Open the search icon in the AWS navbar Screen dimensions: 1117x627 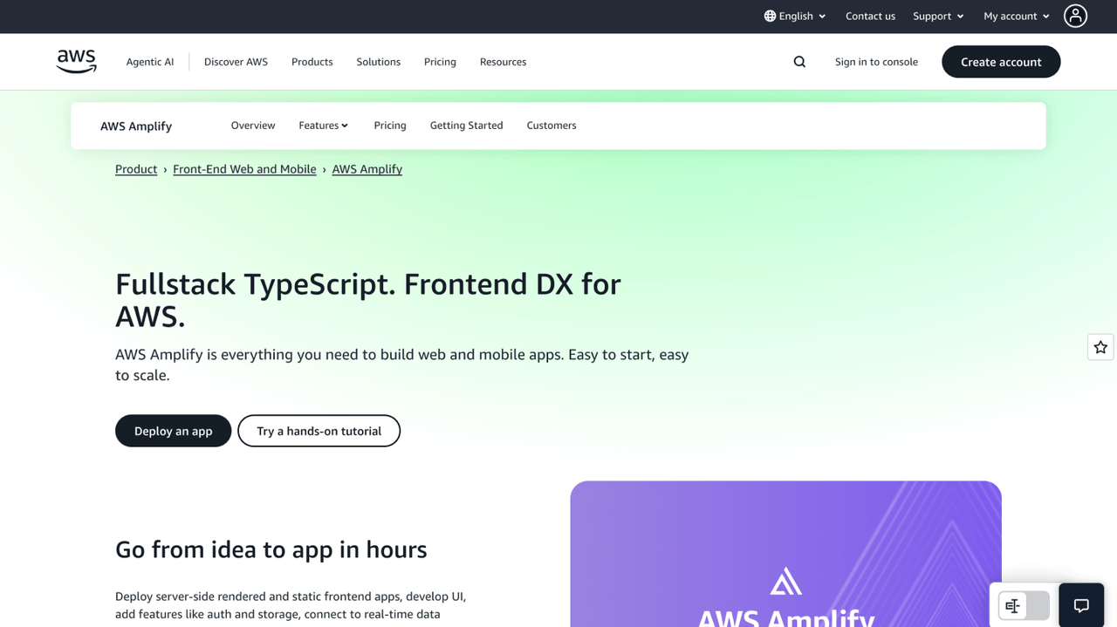(799, 61)
